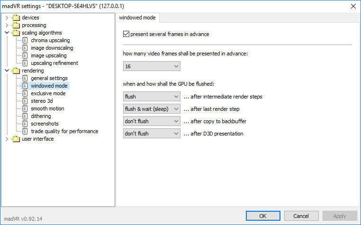The width and height of the screenshot is (361, 225).
Task: Click the image upscaling page icon
Action: tap(25, 55)
